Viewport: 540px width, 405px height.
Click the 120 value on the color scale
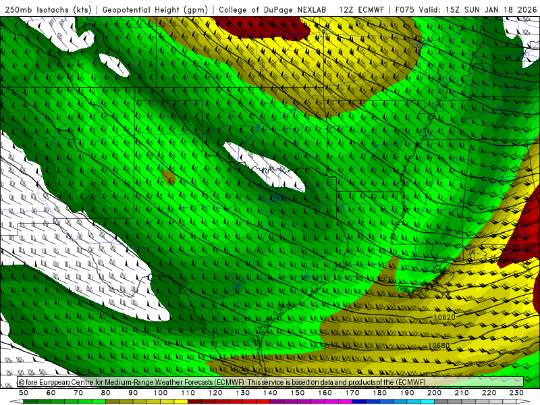(x=215, y=393)
